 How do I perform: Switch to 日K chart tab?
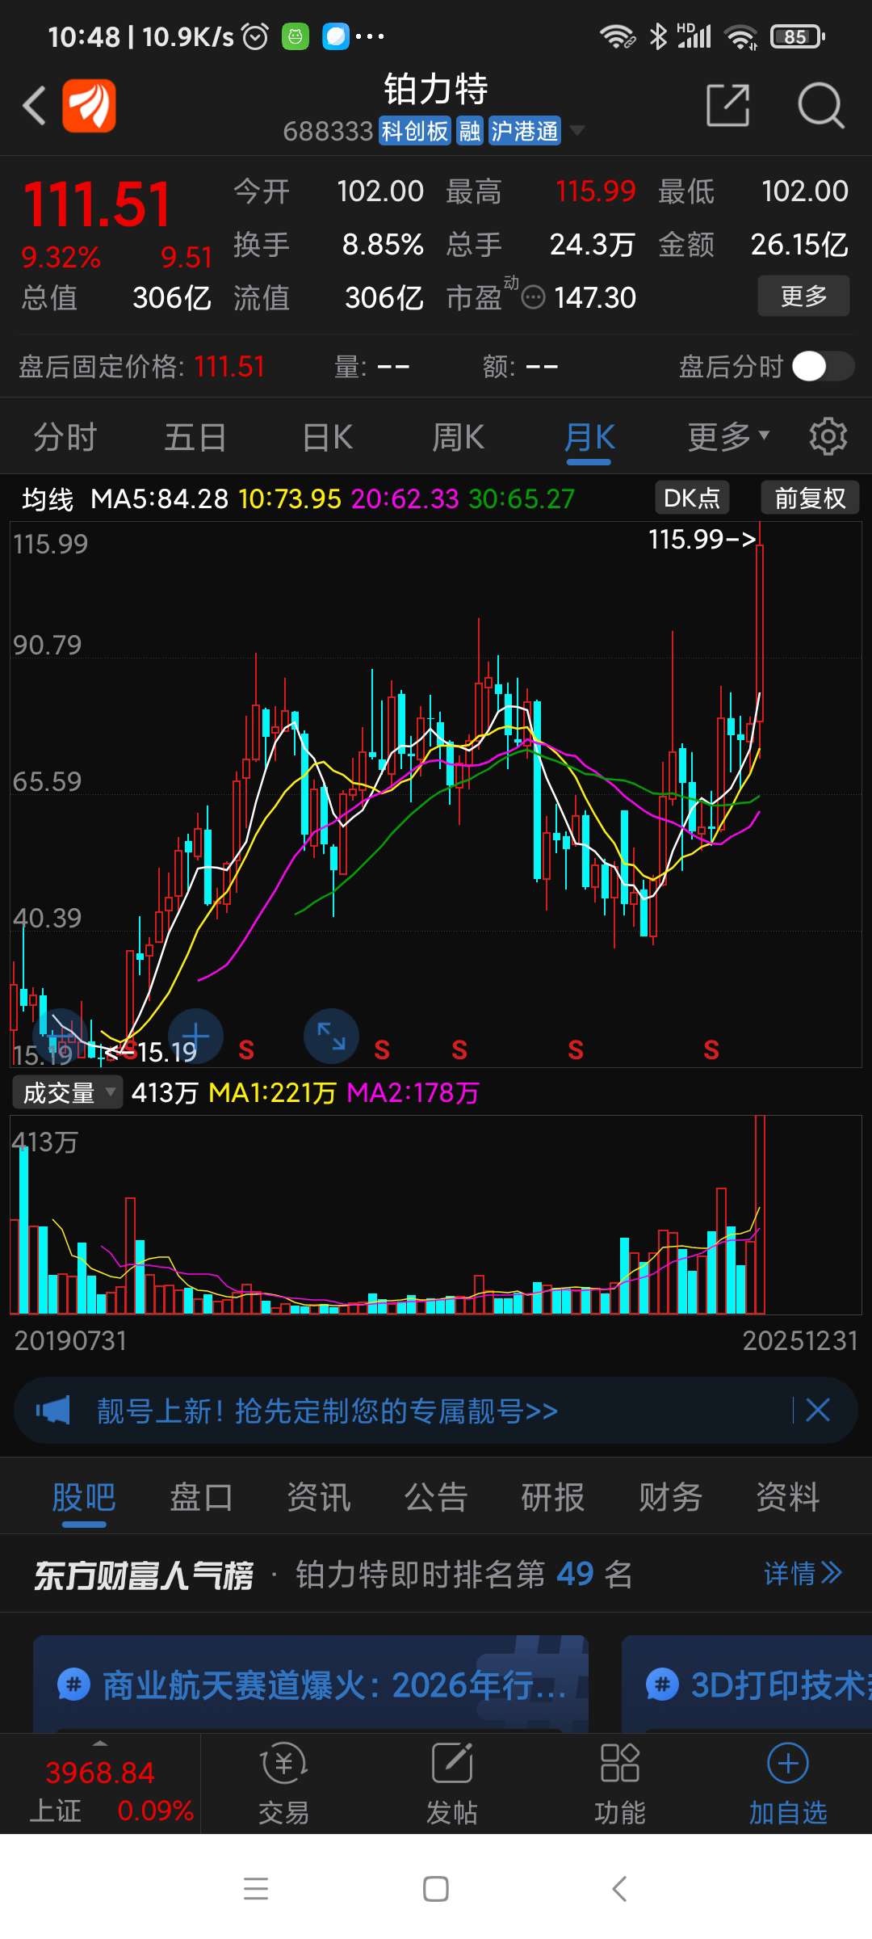pos(327,437)
